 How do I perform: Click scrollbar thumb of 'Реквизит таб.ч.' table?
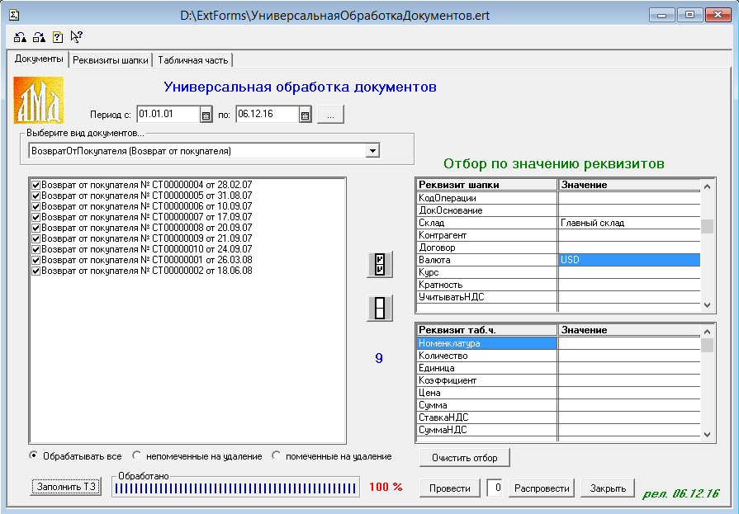pos(707,346)
